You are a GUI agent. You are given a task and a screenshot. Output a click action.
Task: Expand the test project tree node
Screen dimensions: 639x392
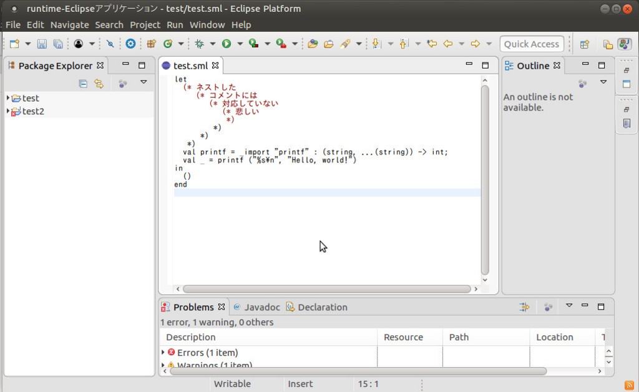click(7, 98)
